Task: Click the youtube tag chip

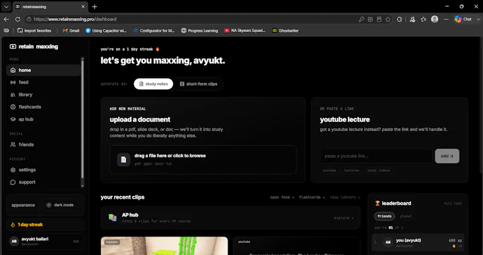Action: click(329, 171)
